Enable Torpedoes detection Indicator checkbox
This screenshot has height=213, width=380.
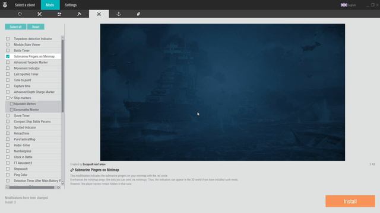tap(8, 38)
